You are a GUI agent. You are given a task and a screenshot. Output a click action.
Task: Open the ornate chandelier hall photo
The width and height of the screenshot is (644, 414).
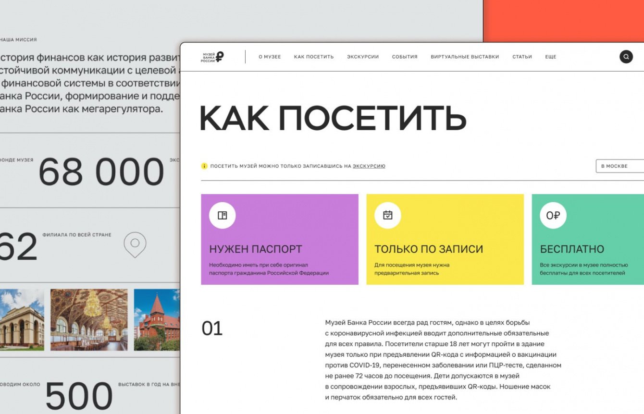coord(89,319)
